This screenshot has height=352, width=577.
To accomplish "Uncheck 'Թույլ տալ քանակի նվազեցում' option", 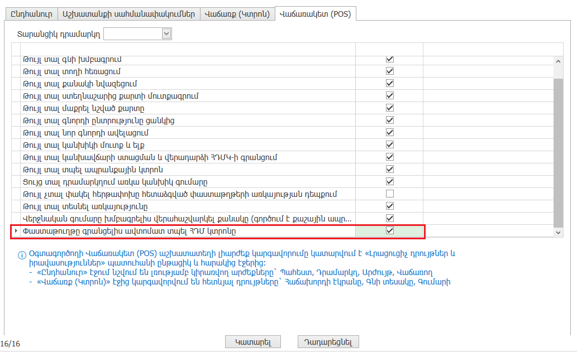I will tap(390, 84).
